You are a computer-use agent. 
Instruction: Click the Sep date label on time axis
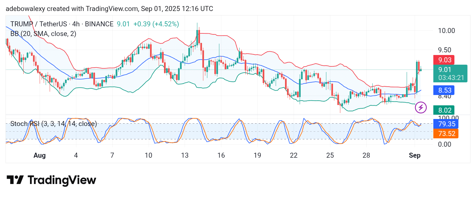[x=415, y=155]
